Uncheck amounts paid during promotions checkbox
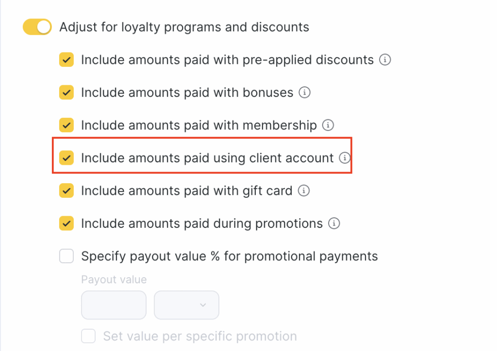The image size is (497, 351). click(x=66, y=223)
